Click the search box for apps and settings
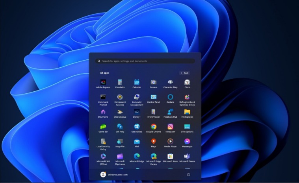Viewport: 299px width, 183px height. (145, 61)
